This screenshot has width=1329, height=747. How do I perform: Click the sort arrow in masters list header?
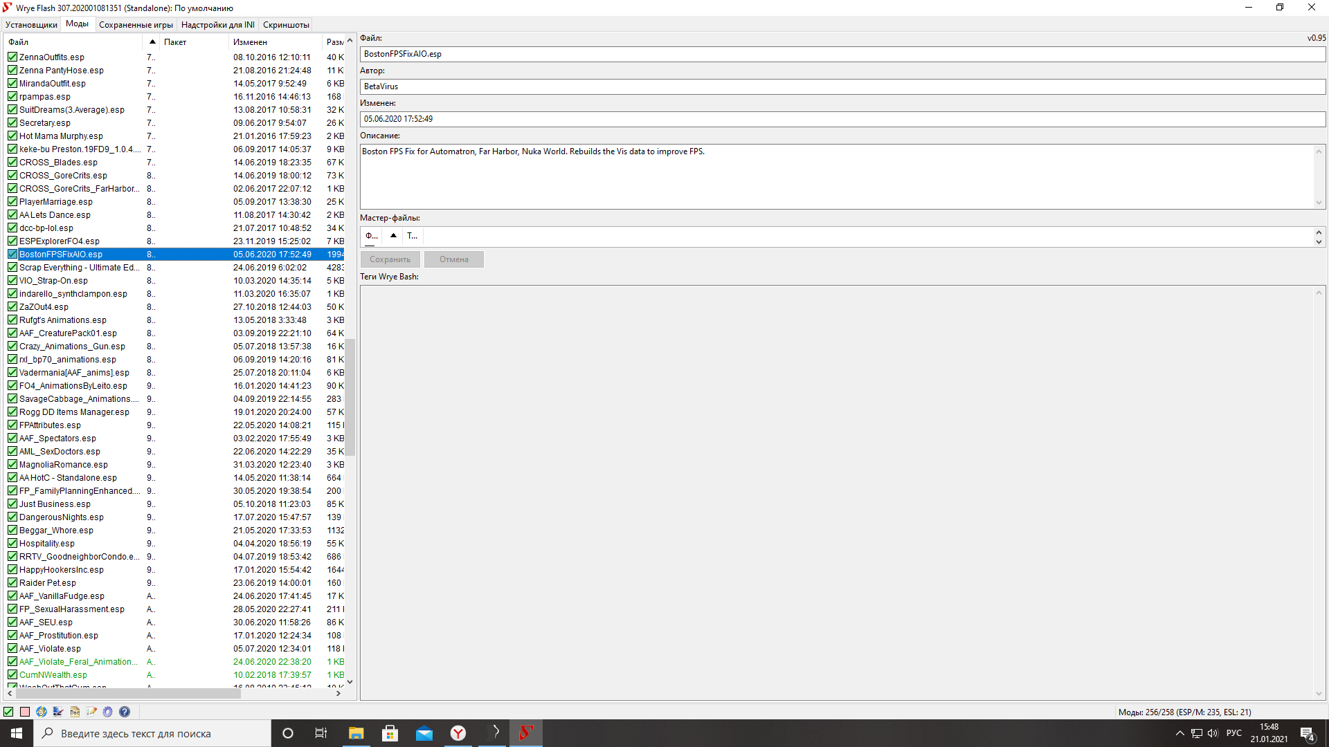393,236
